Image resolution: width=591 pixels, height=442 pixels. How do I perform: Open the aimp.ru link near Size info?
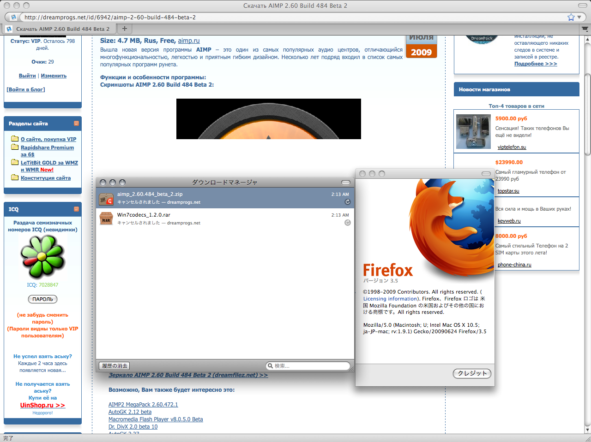click(189, 41)
